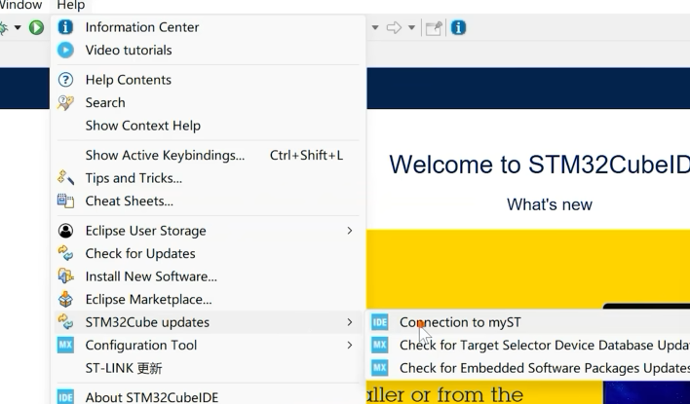This screenshot has width=690, height=404.
Task: Open Cheat Sheets entry
Action: tap(209, 201)
